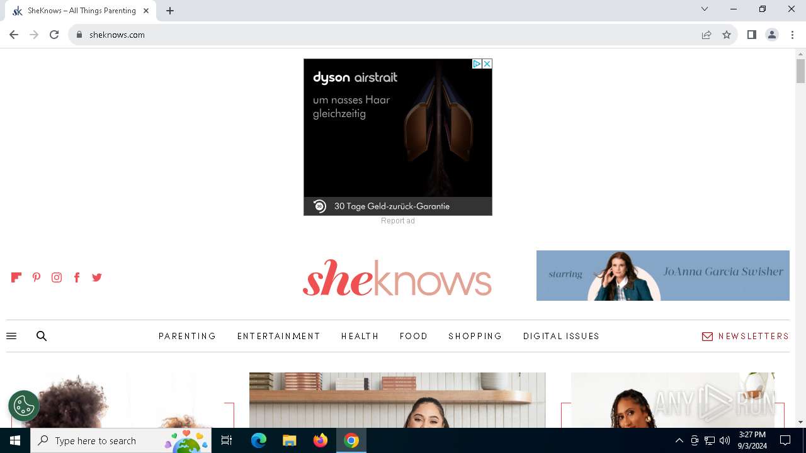Open the JoAnna Garcia Swisher banner
Screen dimensions: 806x453
pyautogui.click(x=663, y=276)
